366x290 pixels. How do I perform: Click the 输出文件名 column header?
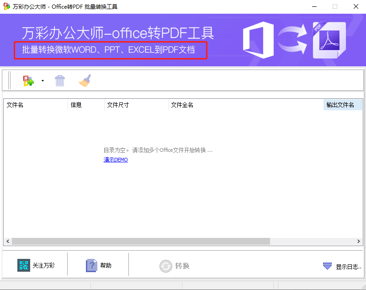click(x=343, y=105)
